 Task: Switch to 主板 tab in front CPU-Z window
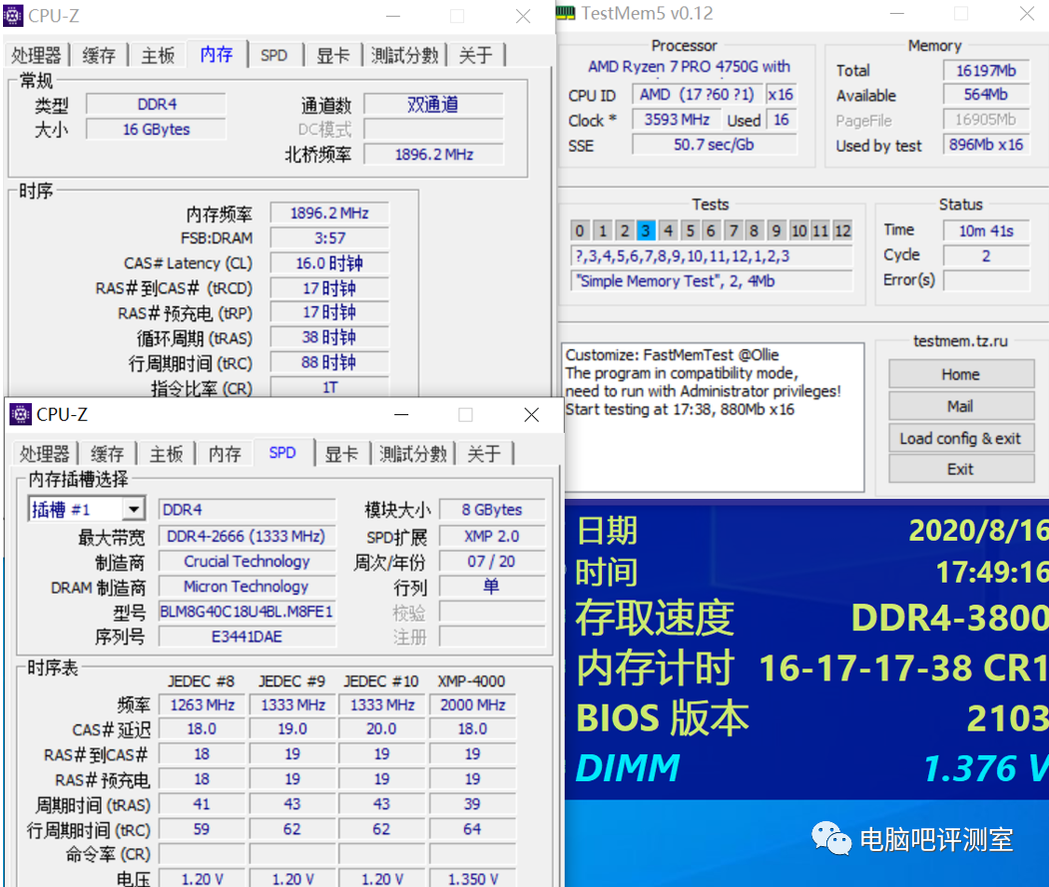[x=166, y=454]
